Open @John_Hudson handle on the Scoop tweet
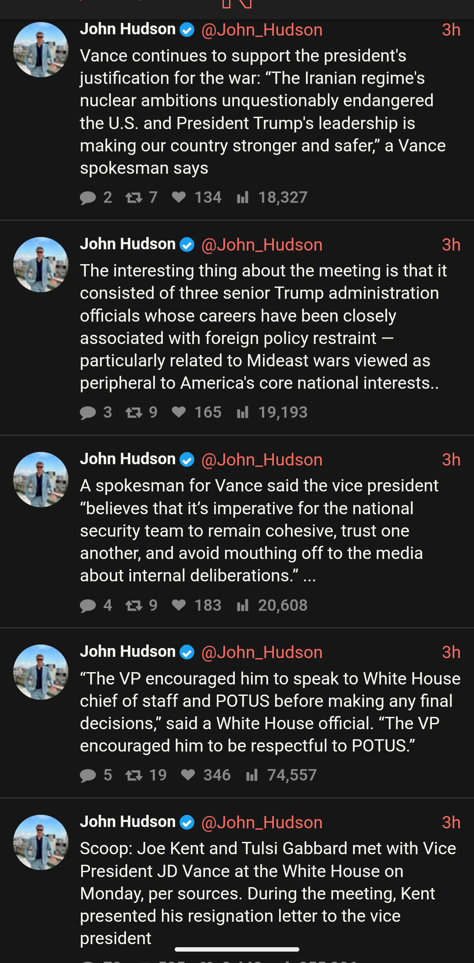 click(x=262, y=823)
